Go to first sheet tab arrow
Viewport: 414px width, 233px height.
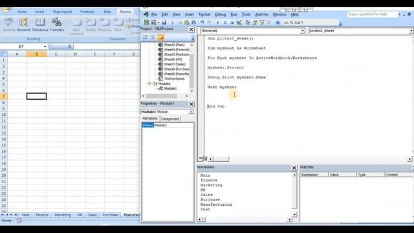click(3, 215)
